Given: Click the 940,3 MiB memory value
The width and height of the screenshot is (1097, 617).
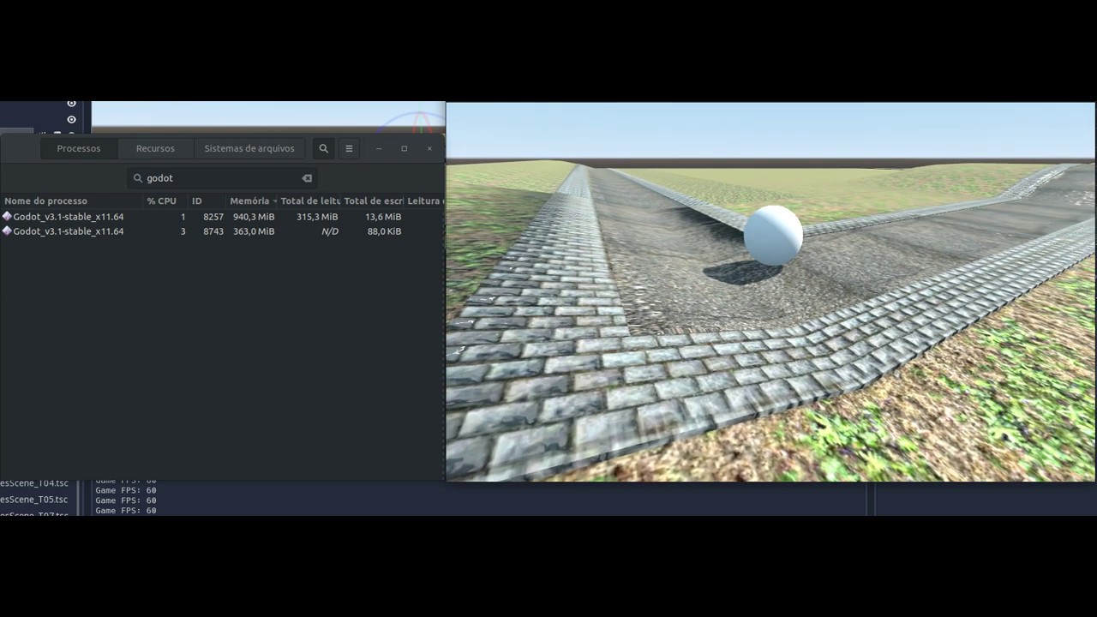Looking at the screenshot, I should [254, 217].
